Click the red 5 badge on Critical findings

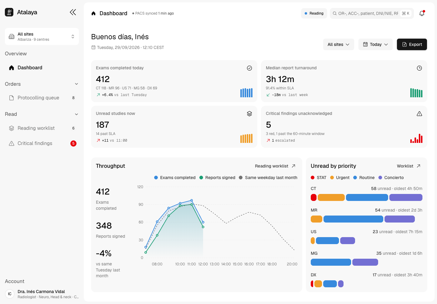tap(73, 143)
